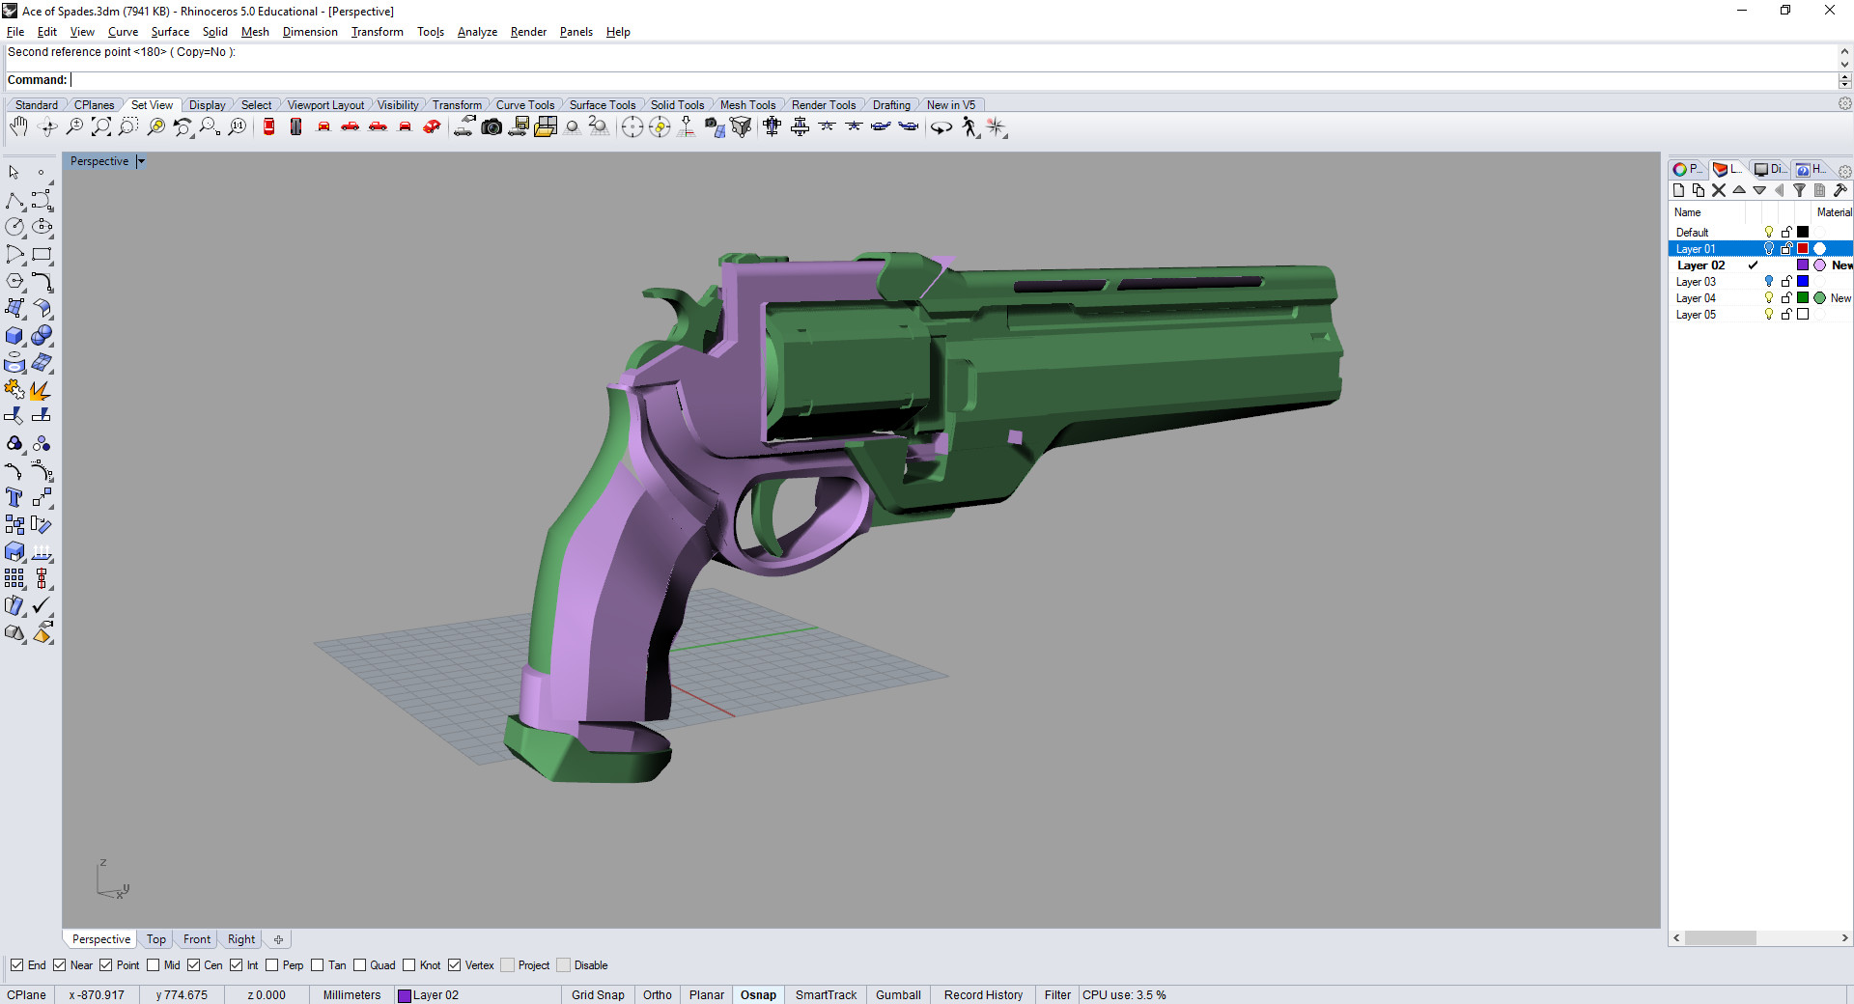The image size is (1854, 1004).
Task: Toggle the Cen osnap checkbox
Action: (x=194, y=965)
